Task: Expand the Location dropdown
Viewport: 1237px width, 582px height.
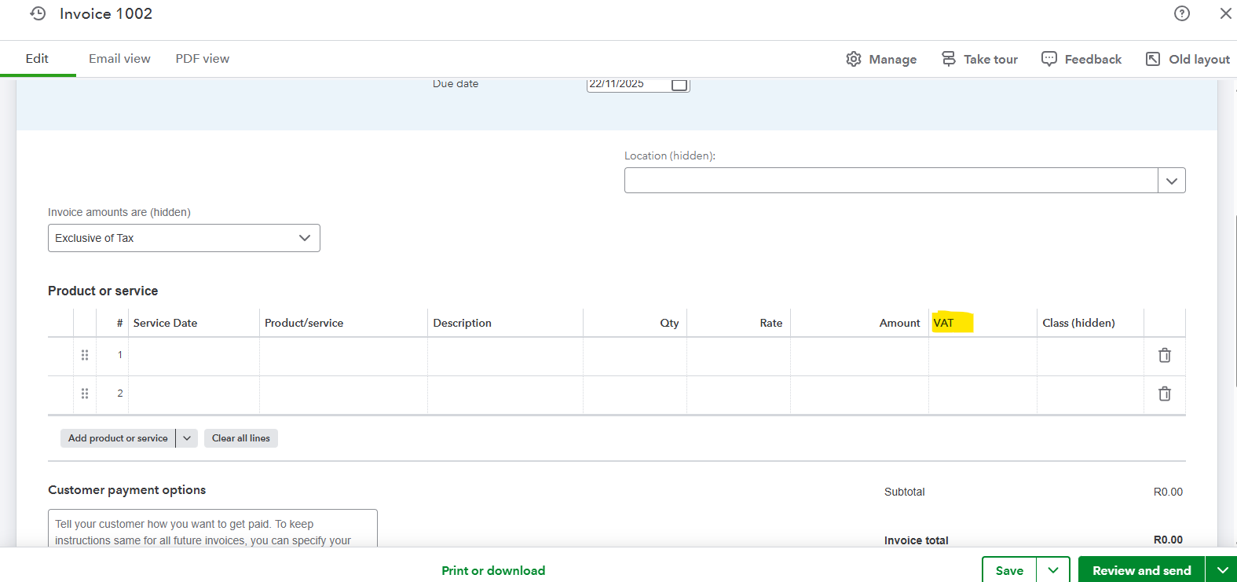Action: 1171,181
